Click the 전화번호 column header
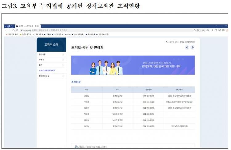Image resolution: width=231 pixels, height=150 pixels. 148,90
